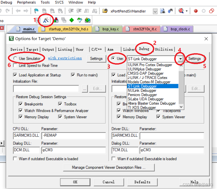
Task: Follow the 'with restrictions' link
Action: (x=65, y=58)
